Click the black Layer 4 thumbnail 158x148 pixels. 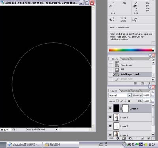[116, 108]
